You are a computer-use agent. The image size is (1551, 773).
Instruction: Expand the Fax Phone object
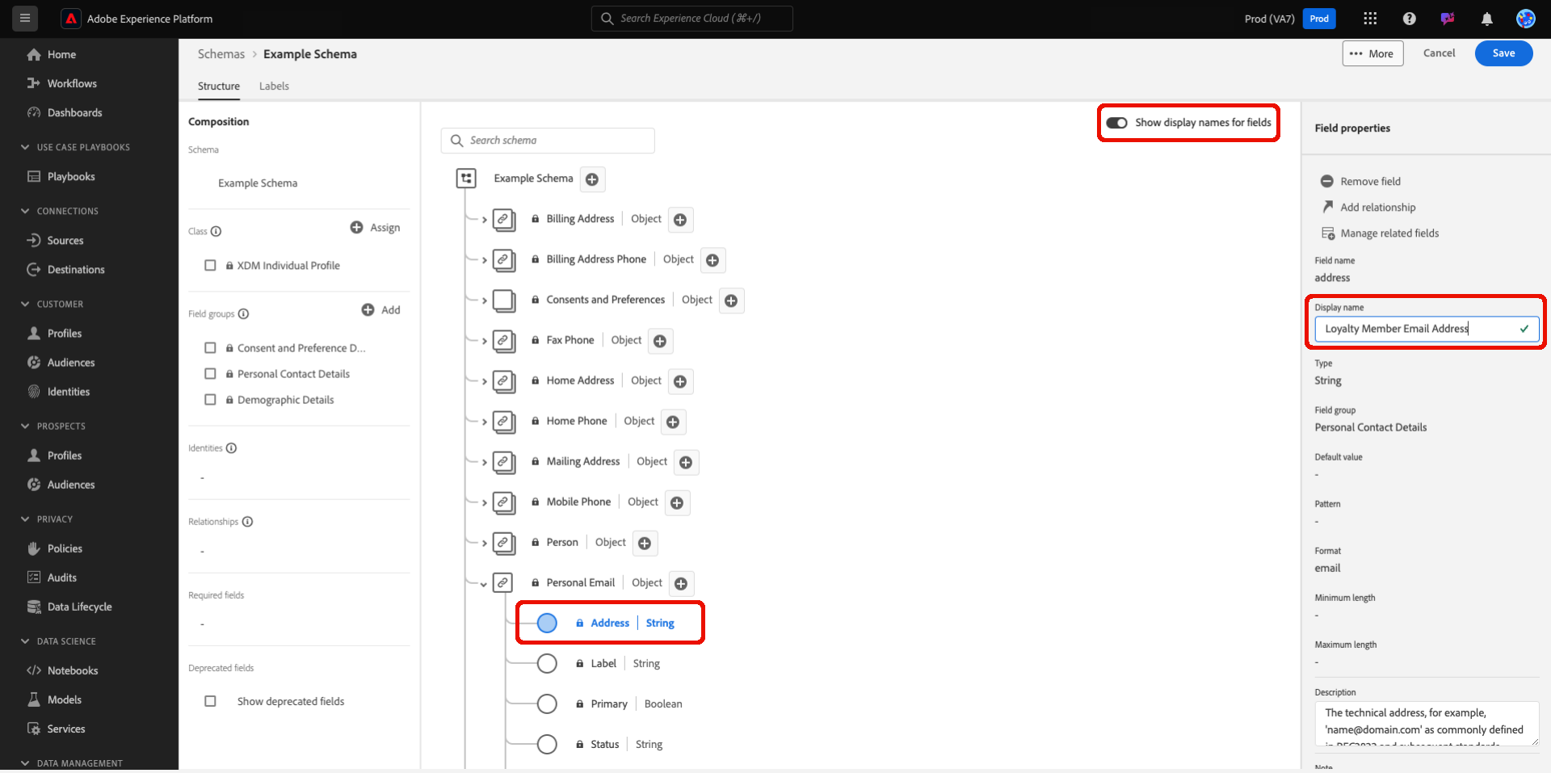484,341
